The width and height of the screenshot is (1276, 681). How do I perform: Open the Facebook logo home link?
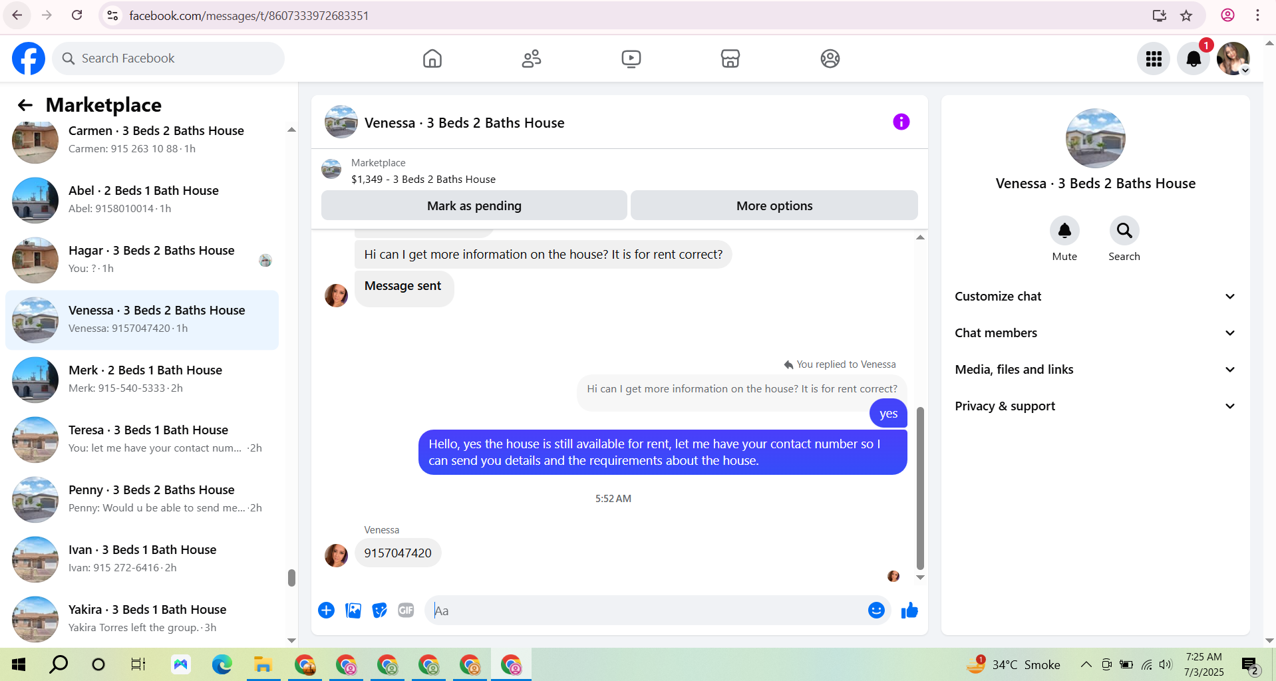click(29, 59)
